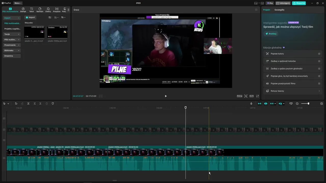
Task: Click the green Import button
Action: (30, 17)
